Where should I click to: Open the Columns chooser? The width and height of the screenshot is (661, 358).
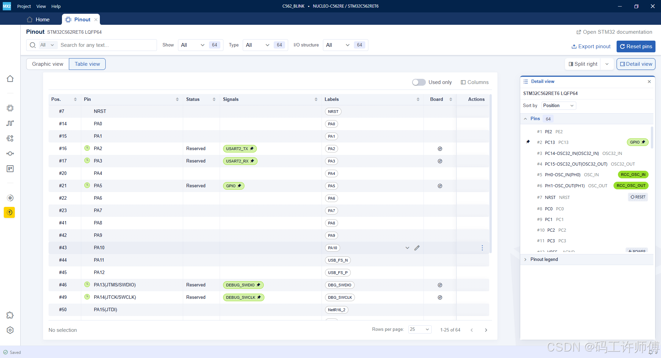pyautogui.click(x=474, y=82)
